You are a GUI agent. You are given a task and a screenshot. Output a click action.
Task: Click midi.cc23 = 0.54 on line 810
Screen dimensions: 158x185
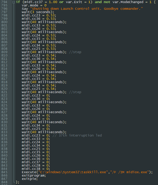pyautogui.click(x=39, y=55)
